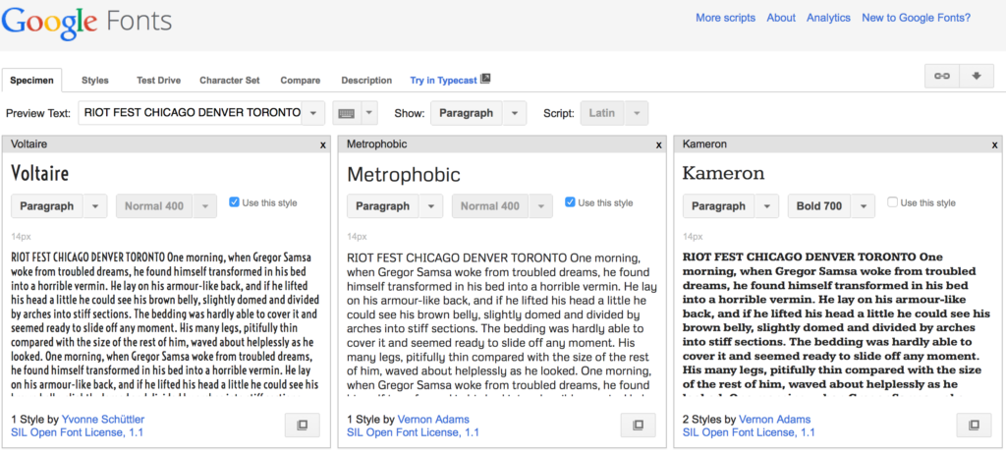Open Vernon Adams link on Metrophobic card
This screenshot has height=455, width=1006.
point(433,419)
